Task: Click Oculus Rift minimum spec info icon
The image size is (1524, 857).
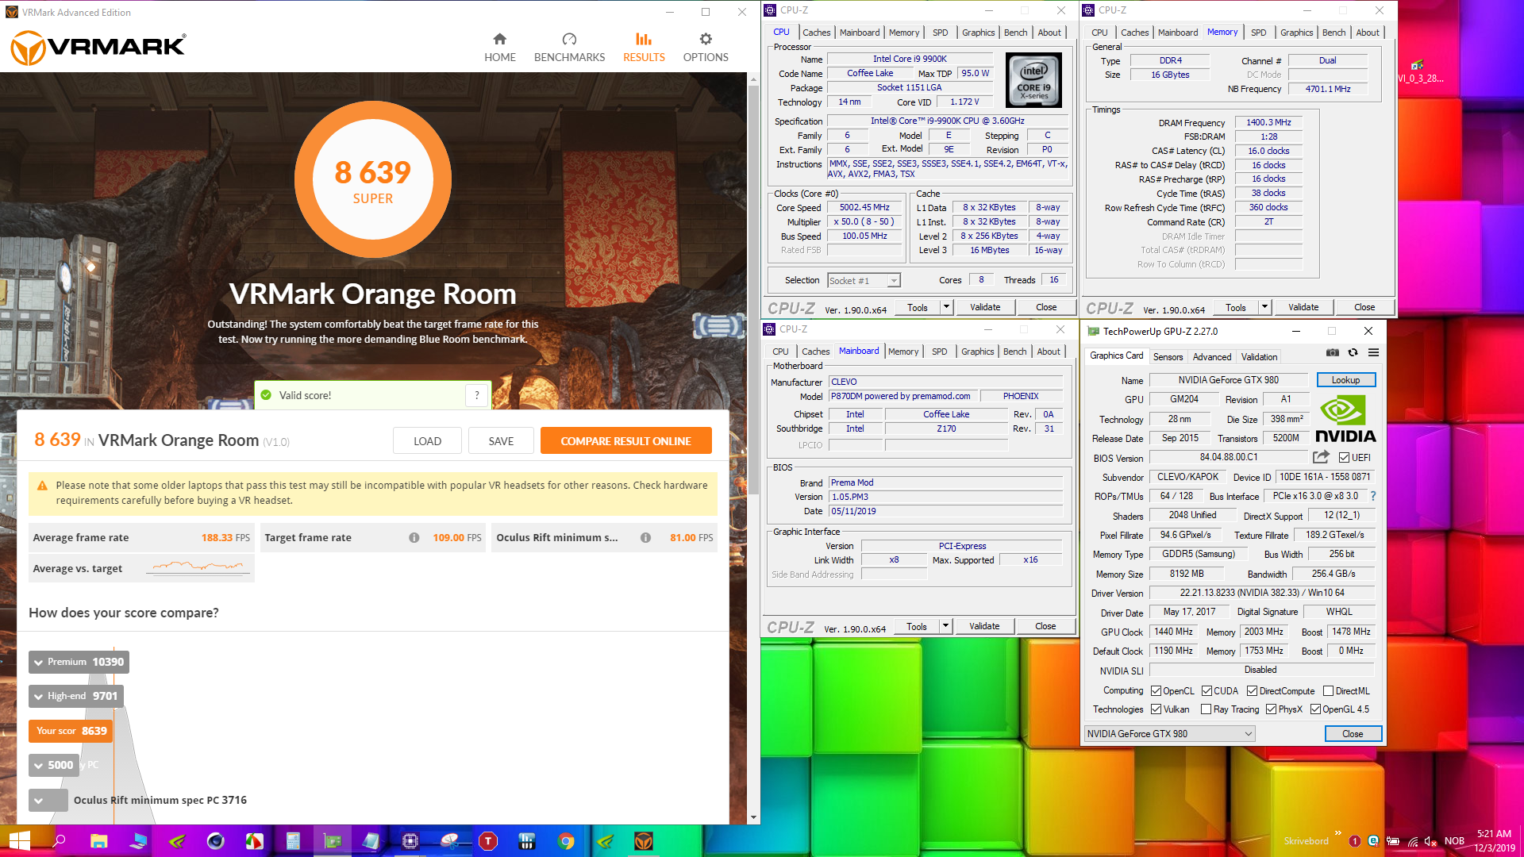Action: (646, 537)
